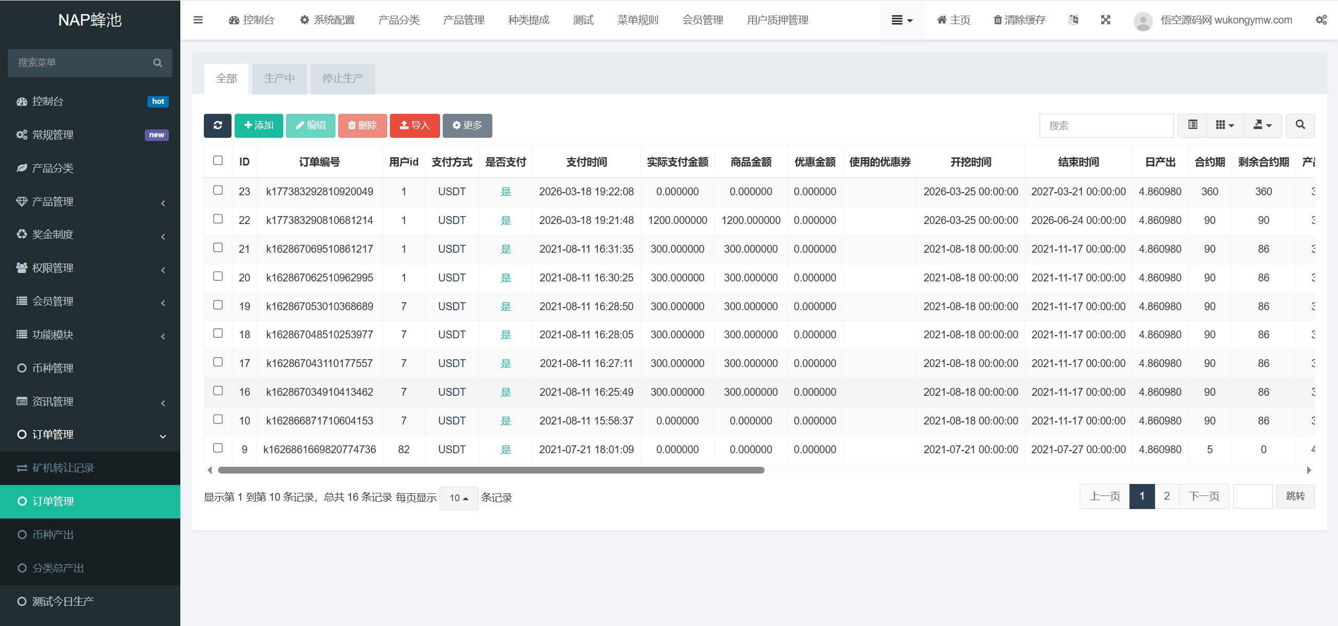Viewport: 1338px width, 626px height.
Task: Open the page size 10 dropdown
Action: [x=459, y=498]
